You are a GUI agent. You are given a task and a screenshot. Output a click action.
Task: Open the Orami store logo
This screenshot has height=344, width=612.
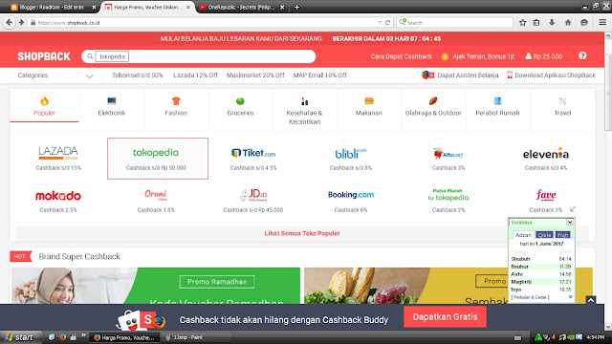[156, 195]
